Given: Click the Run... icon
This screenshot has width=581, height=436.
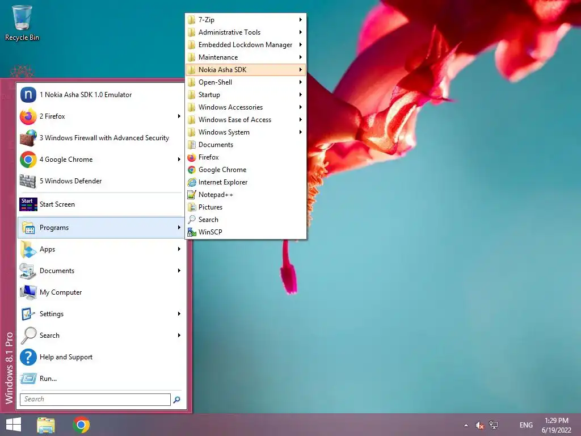Looking at the screenshot, I should pos(28,379).
